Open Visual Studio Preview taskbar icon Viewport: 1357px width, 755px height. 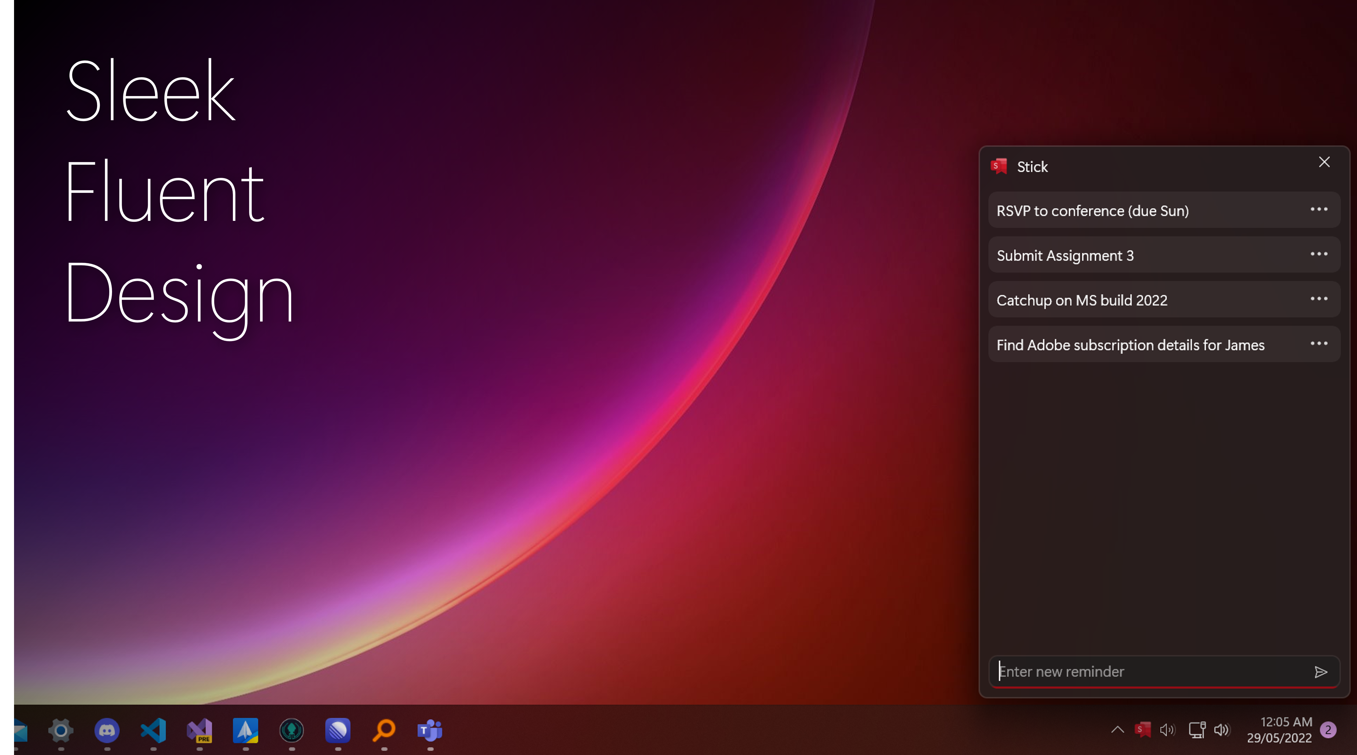(x=200, y=730)
